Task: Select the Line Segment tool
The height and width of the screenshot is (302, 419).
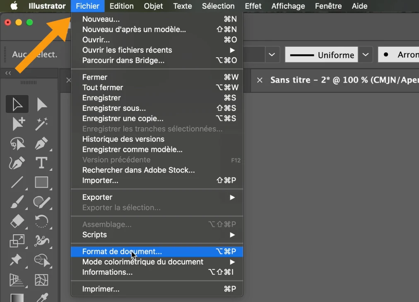Action: coord(17,182)
